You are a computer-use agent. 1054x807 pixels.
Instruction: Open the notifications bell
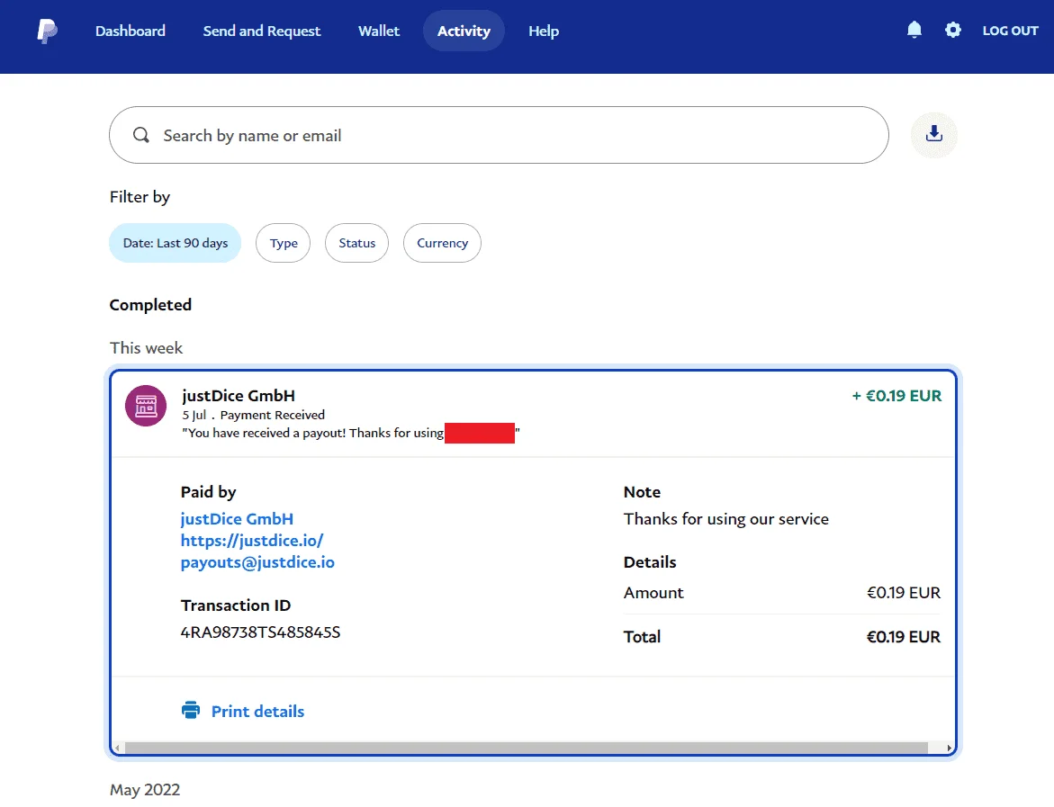tap(914, 30)
